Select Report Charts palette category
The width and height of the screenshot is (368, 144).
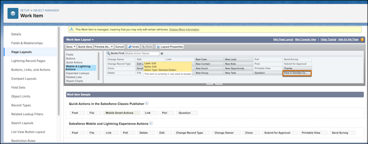tap(74, 81)
